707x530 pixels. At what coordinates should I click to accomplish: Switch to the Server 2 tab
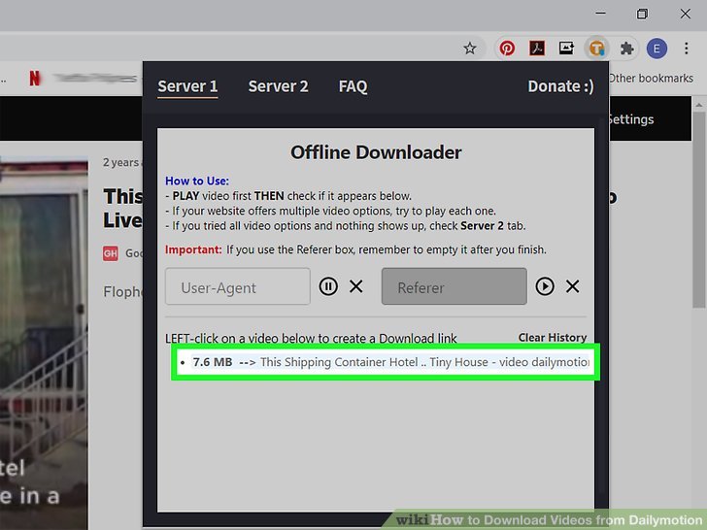278,86
